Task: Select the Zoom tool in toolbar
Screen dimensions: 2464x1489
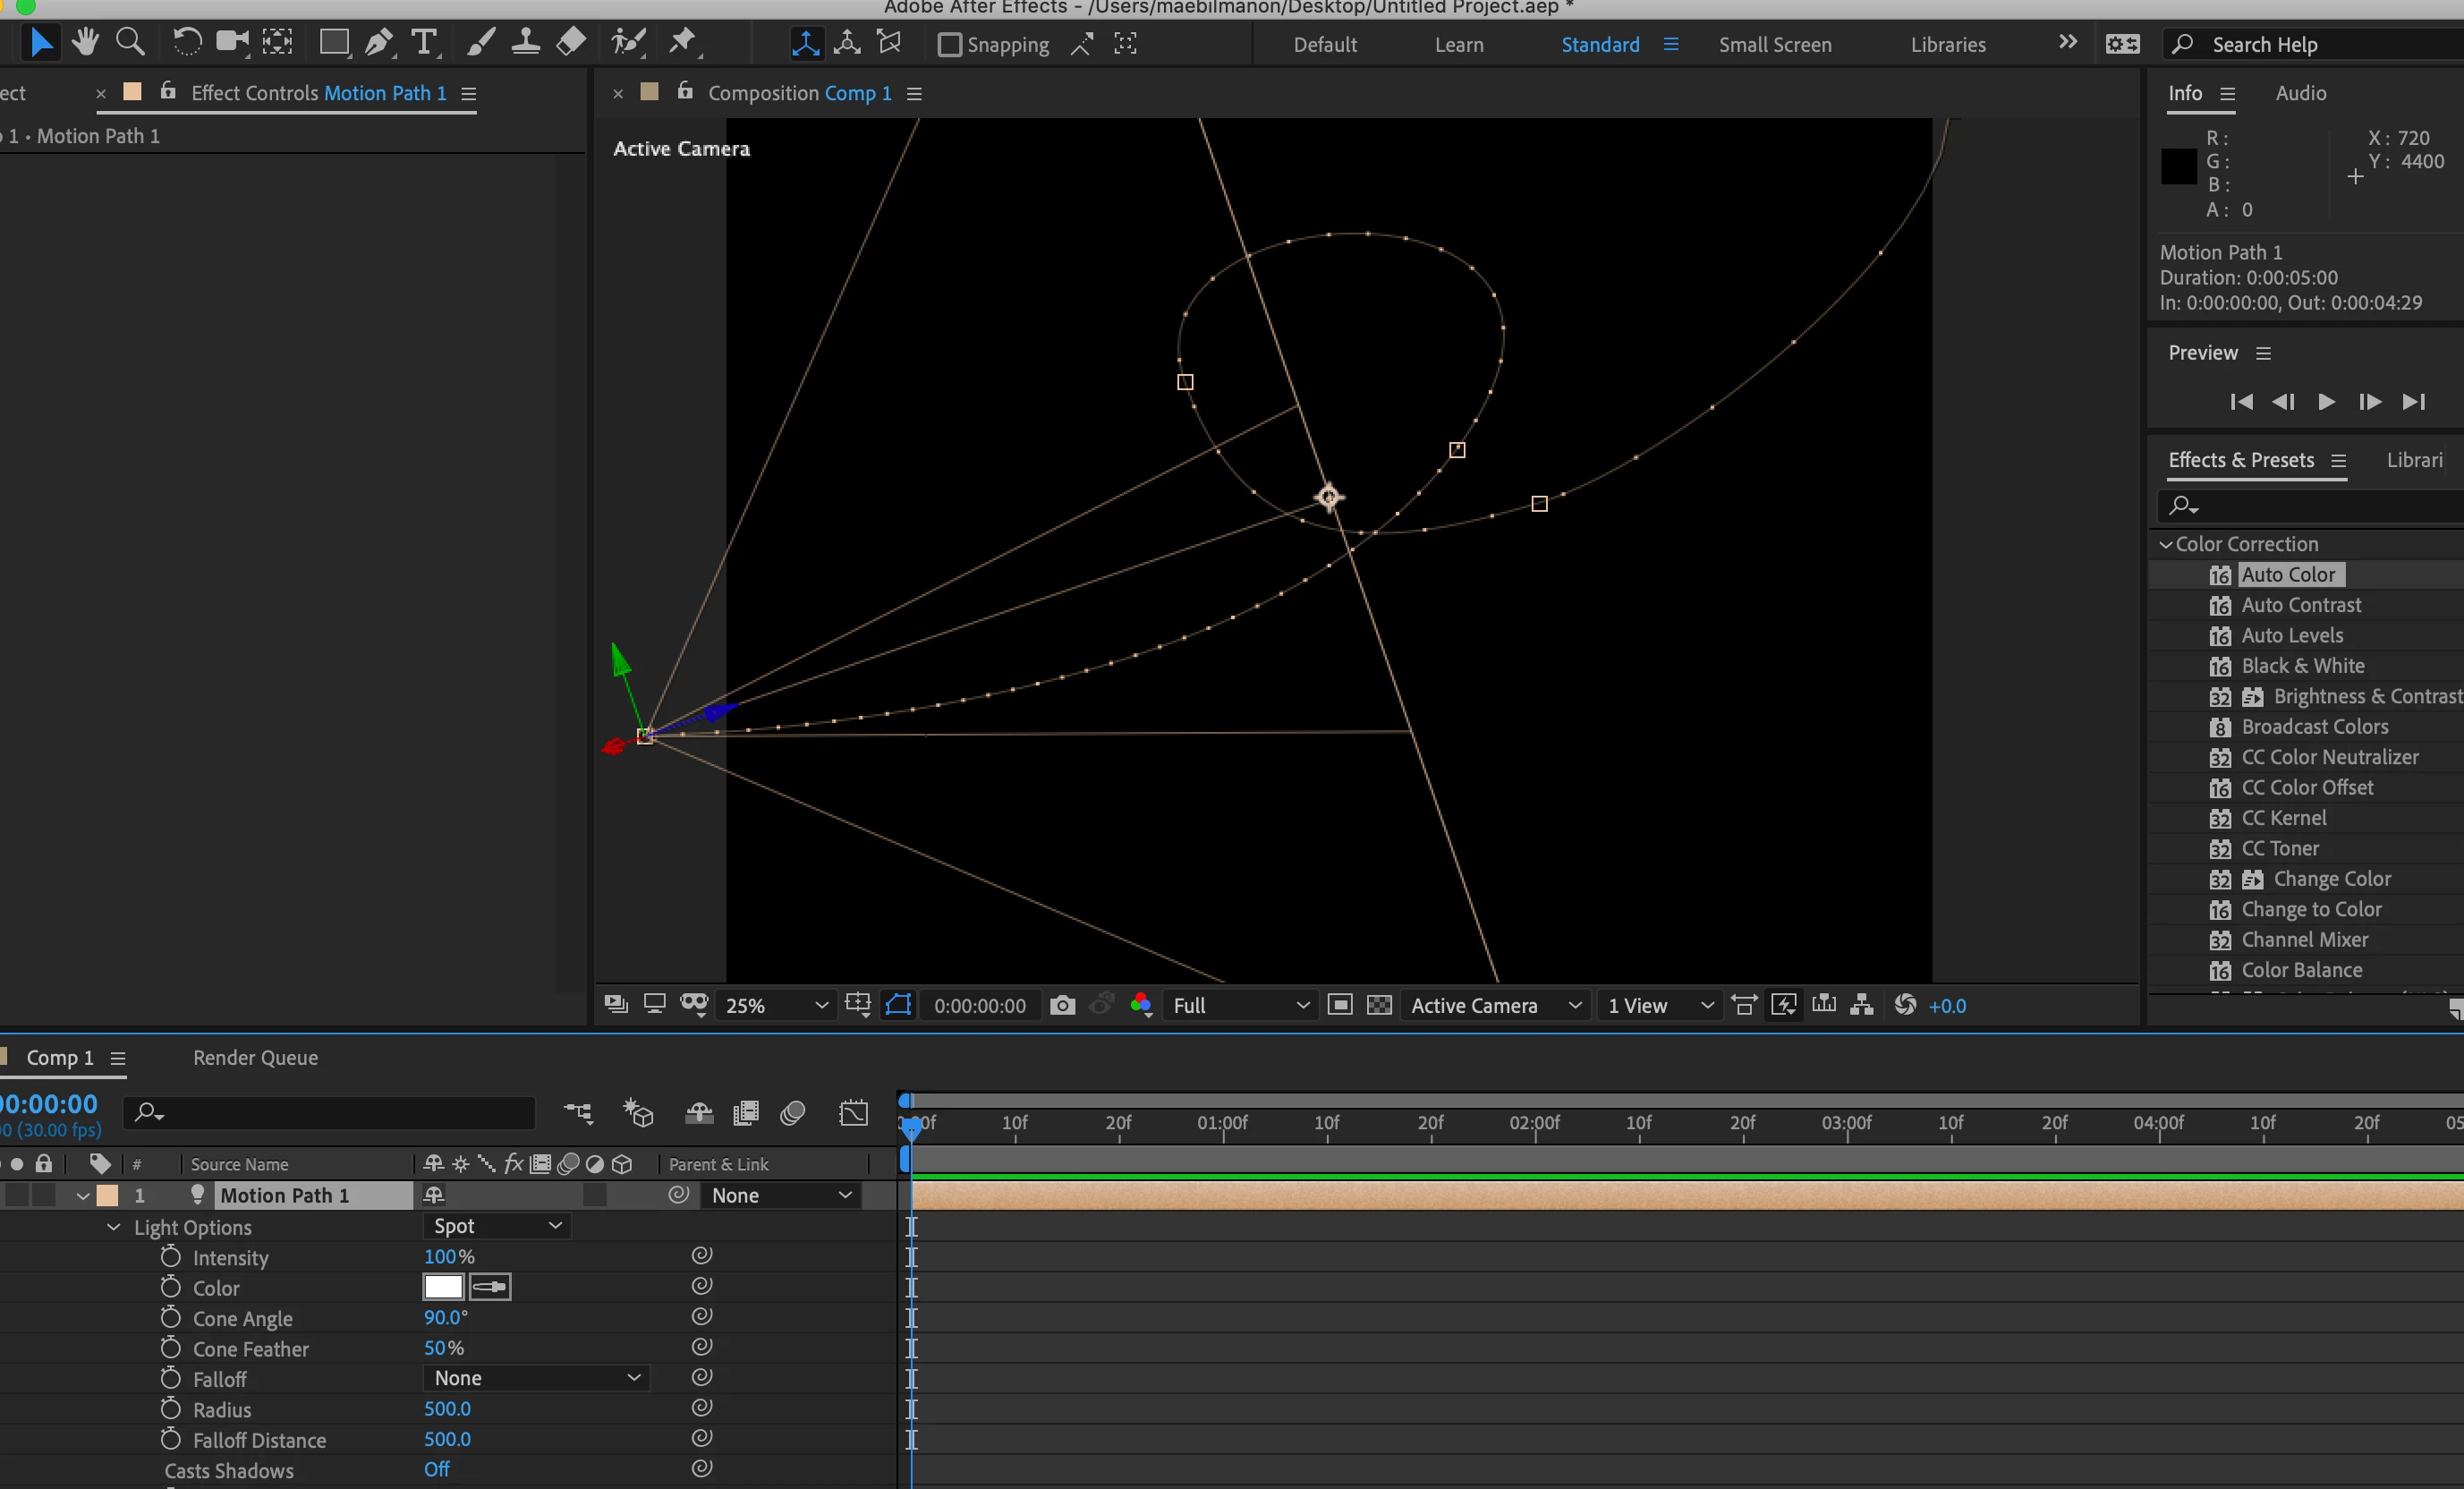Action: [130, 42]
